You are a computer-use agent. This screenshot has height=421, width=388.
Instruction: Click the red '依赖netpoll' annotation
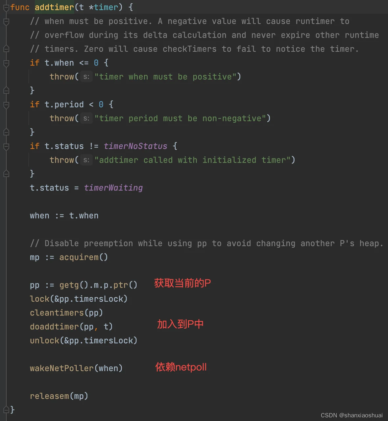pyautogui.click(x=181, y=367)
